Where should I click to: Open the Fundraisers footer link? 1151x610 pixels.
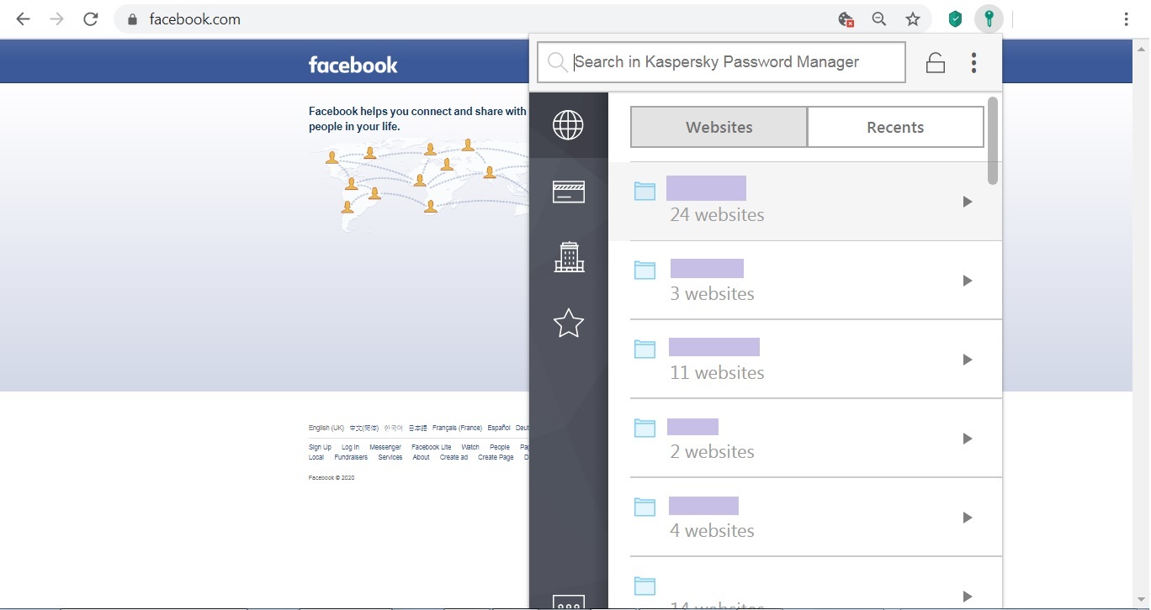point(351,457)
